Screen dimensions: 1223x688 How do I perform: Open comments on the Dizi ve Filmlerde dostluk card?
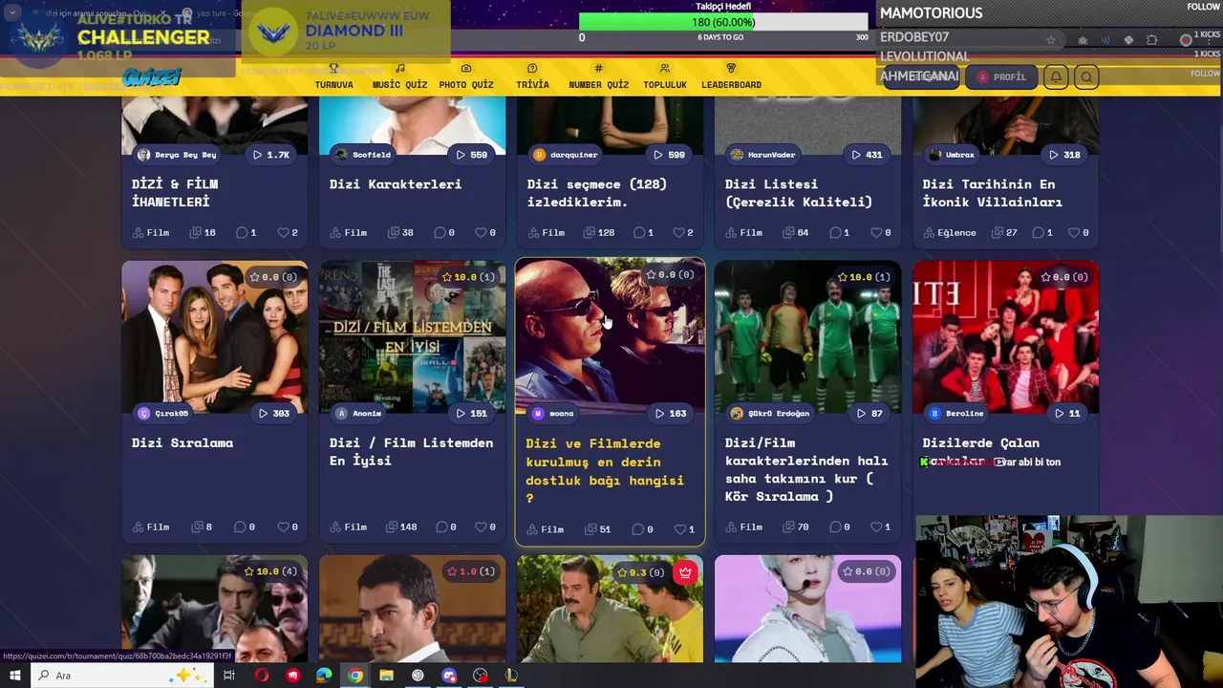[x=637, y=529]
